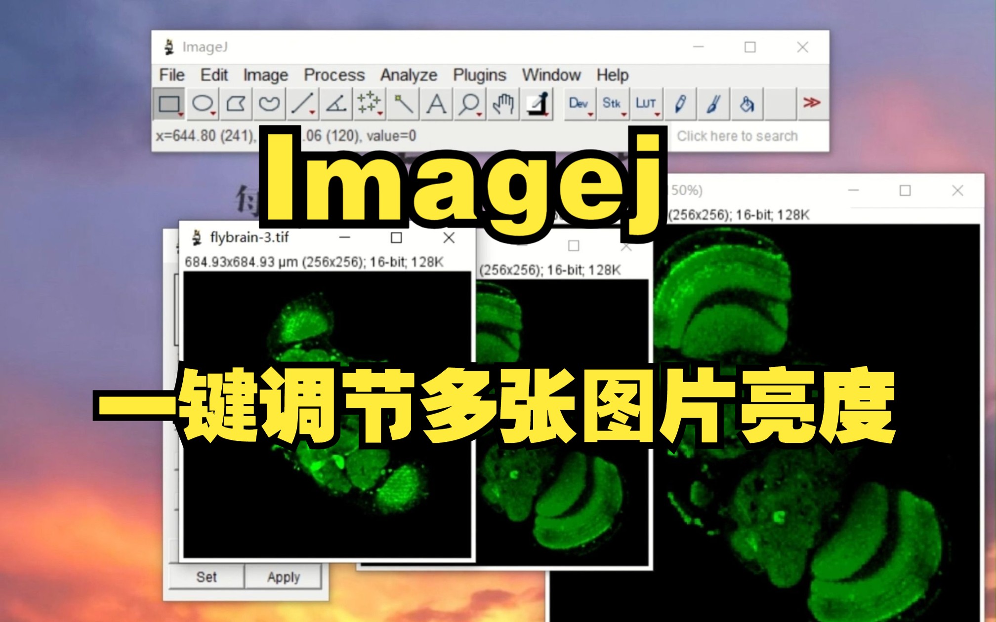Click the large right fly brain image
The width and height of the screenshot is (996, 622).
[816, 423]
